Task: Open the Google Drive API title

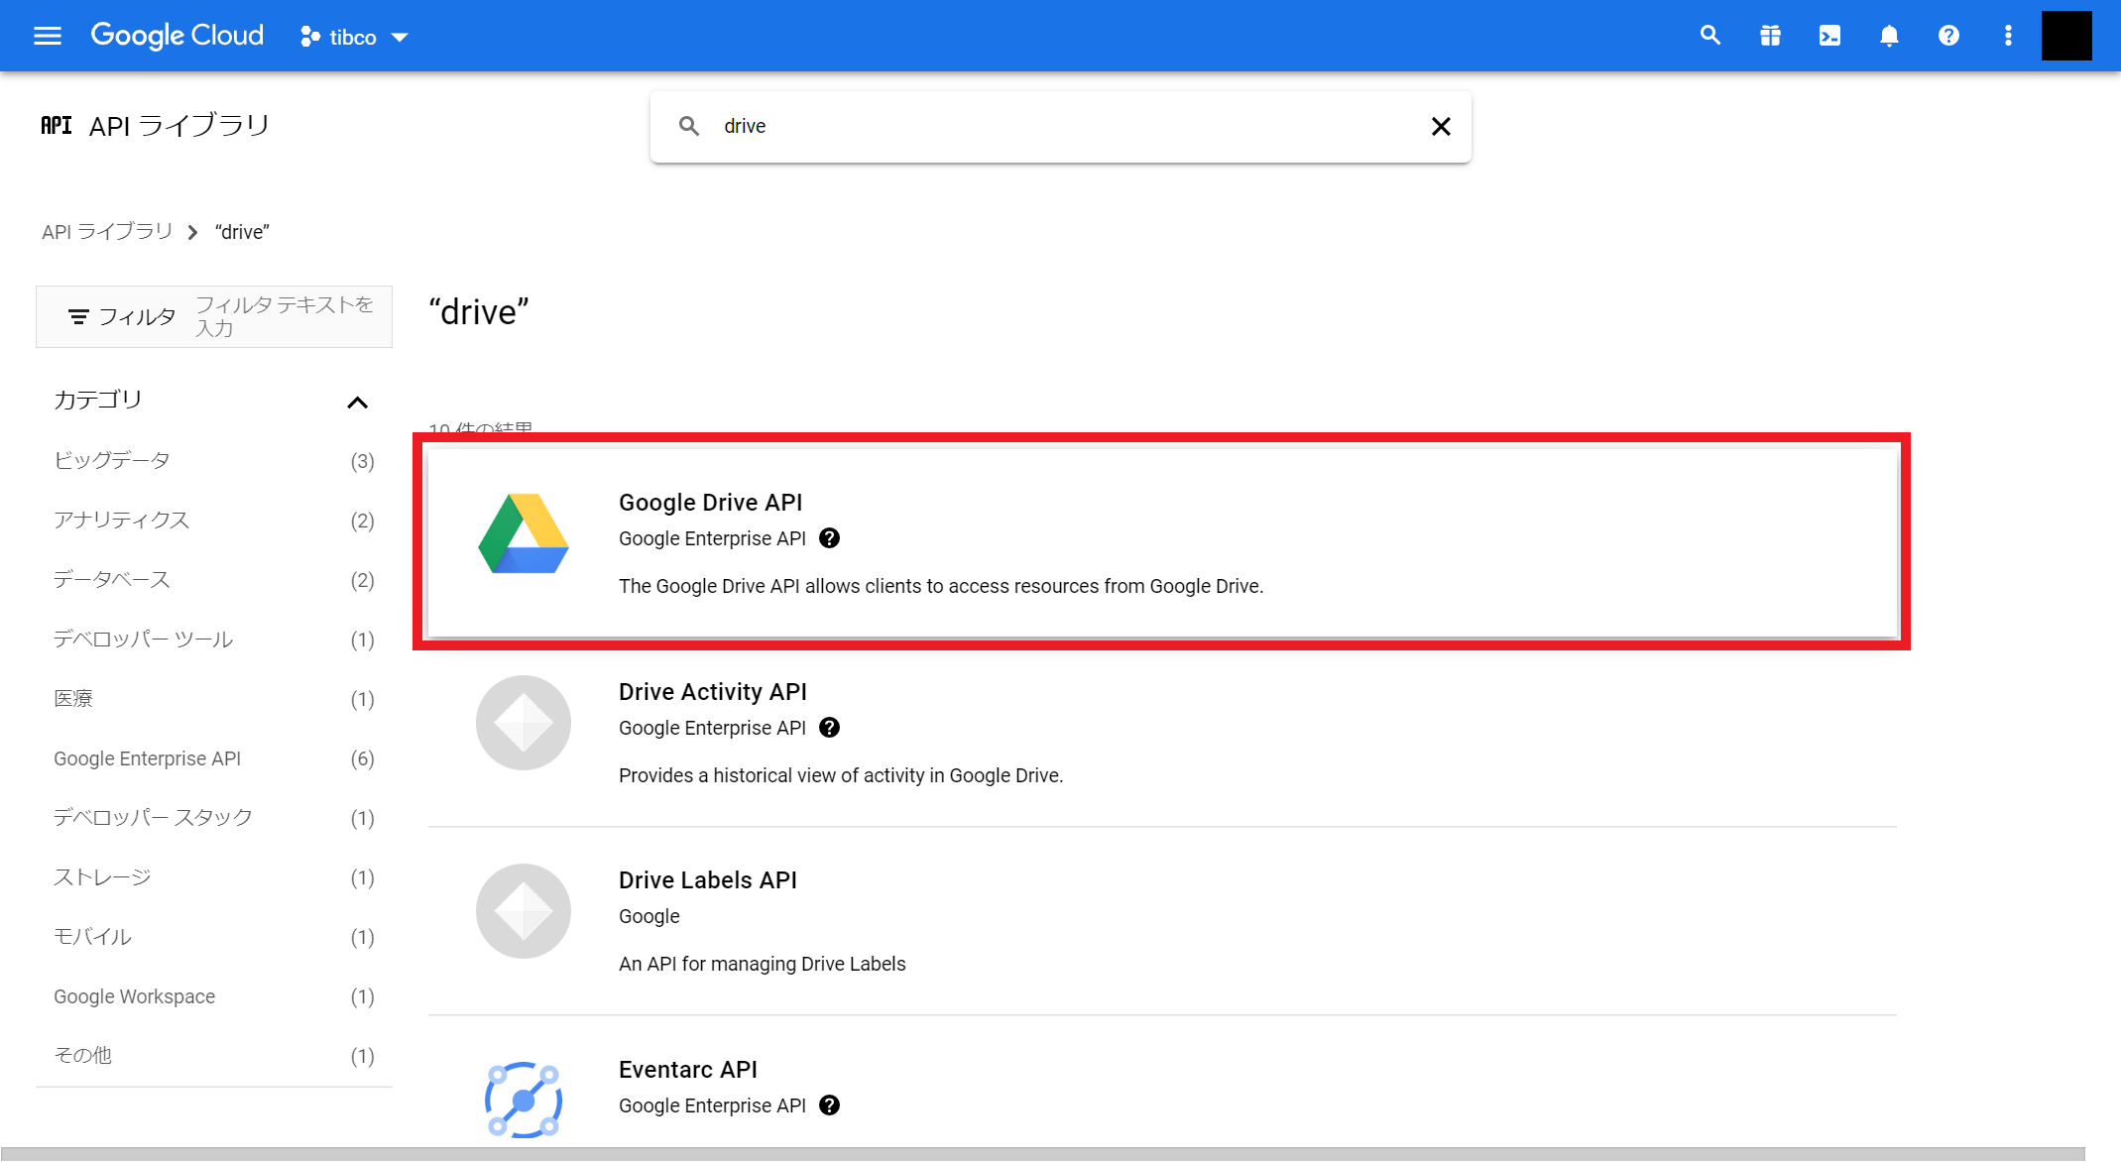Action: click(710, 503)
